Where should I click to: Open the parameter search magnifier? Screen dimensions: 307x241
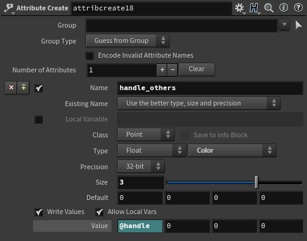(x=268, y=8)
